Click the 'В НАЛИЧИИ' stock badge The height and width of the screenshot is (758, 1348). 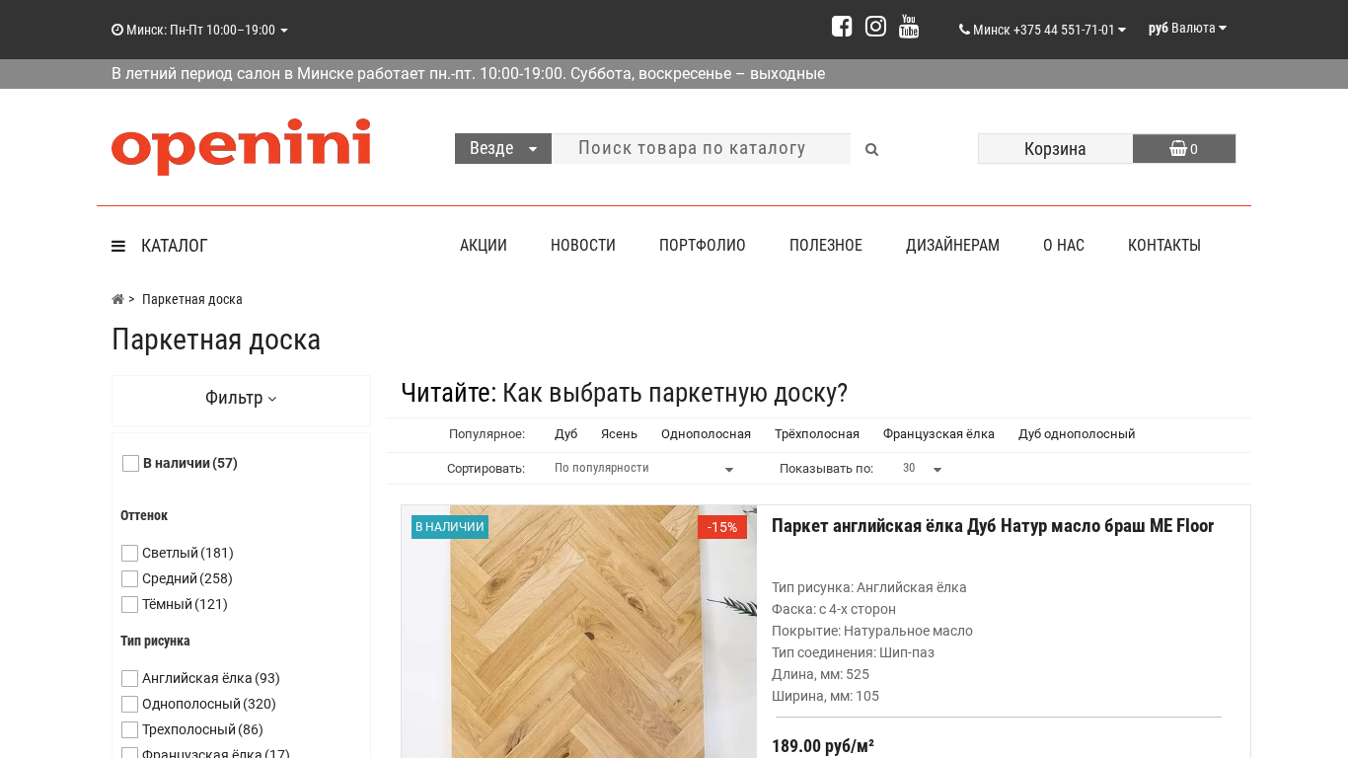[x=450, y=527]
